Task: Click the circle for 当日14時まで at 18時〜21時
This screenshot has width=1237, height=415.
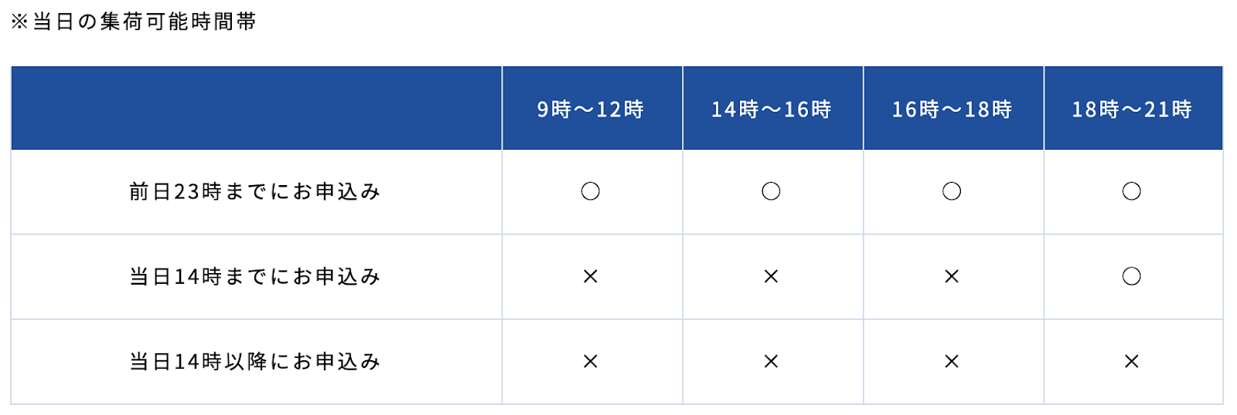Action: click(1132, 276)
